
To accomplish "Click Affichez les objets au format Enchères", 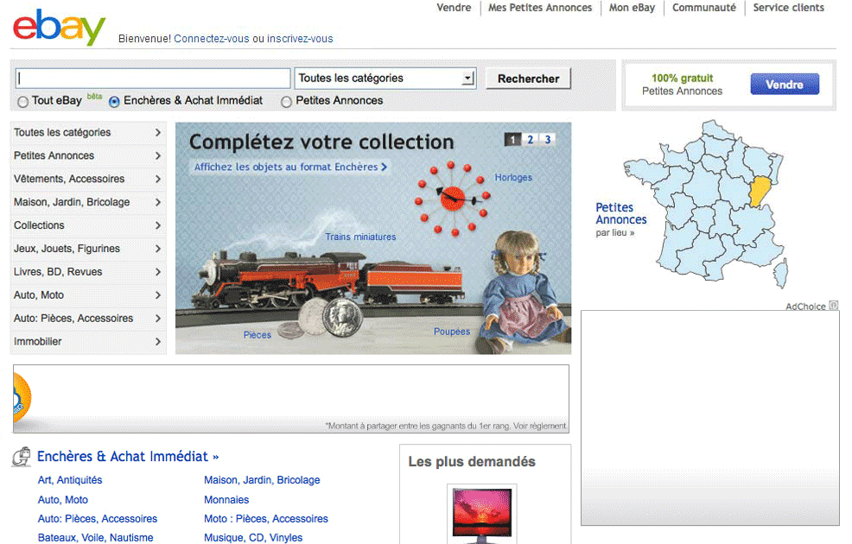I will click(x=290, y=168).
